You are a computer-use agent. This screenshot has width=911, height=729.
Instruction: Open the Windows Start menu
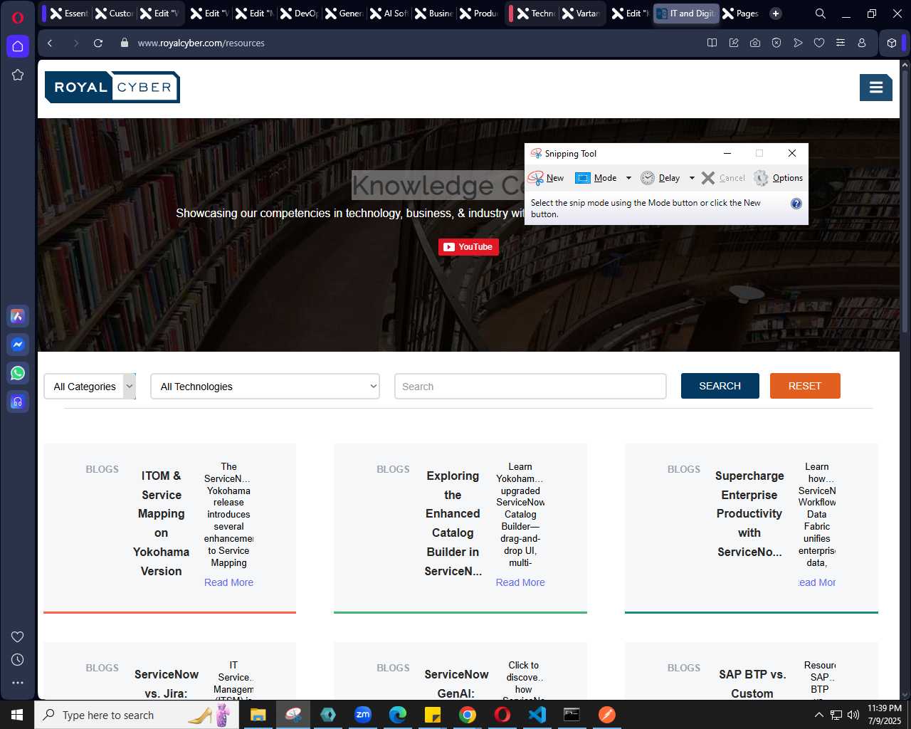click(x=17, y=715)
